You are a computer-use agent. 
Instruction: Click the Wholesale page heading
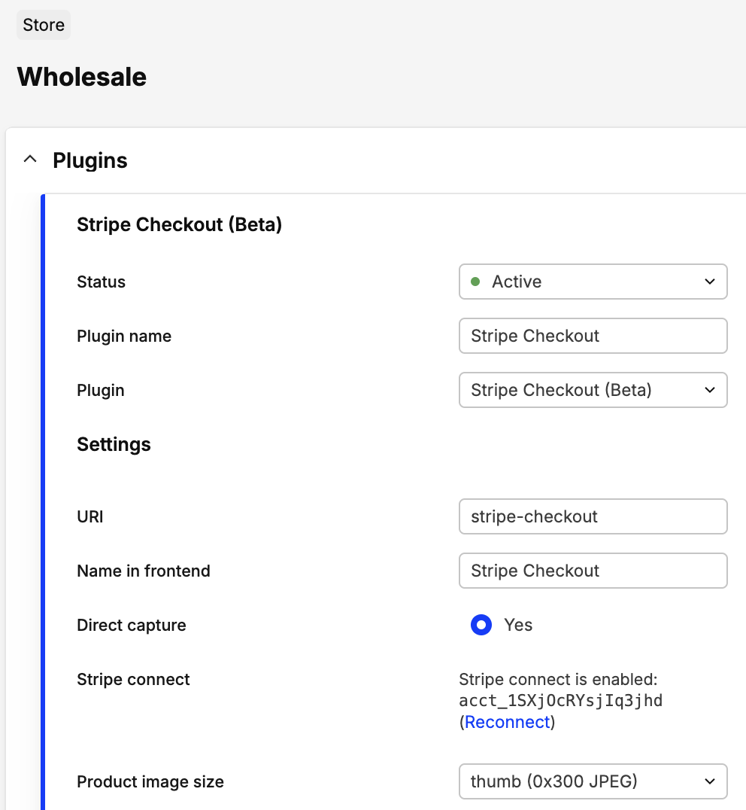click(x=81, y=77)
